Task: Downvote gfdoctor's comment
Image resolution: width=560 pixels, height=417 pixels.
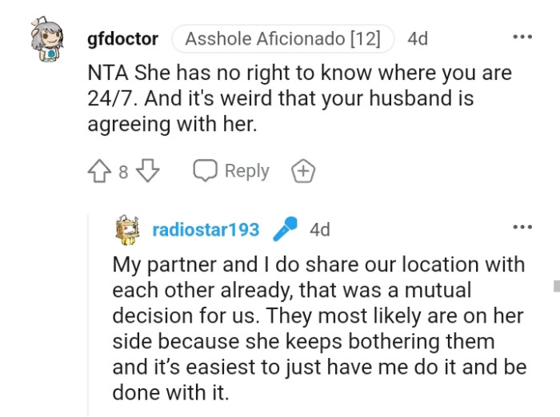Action: pos(148,171)
